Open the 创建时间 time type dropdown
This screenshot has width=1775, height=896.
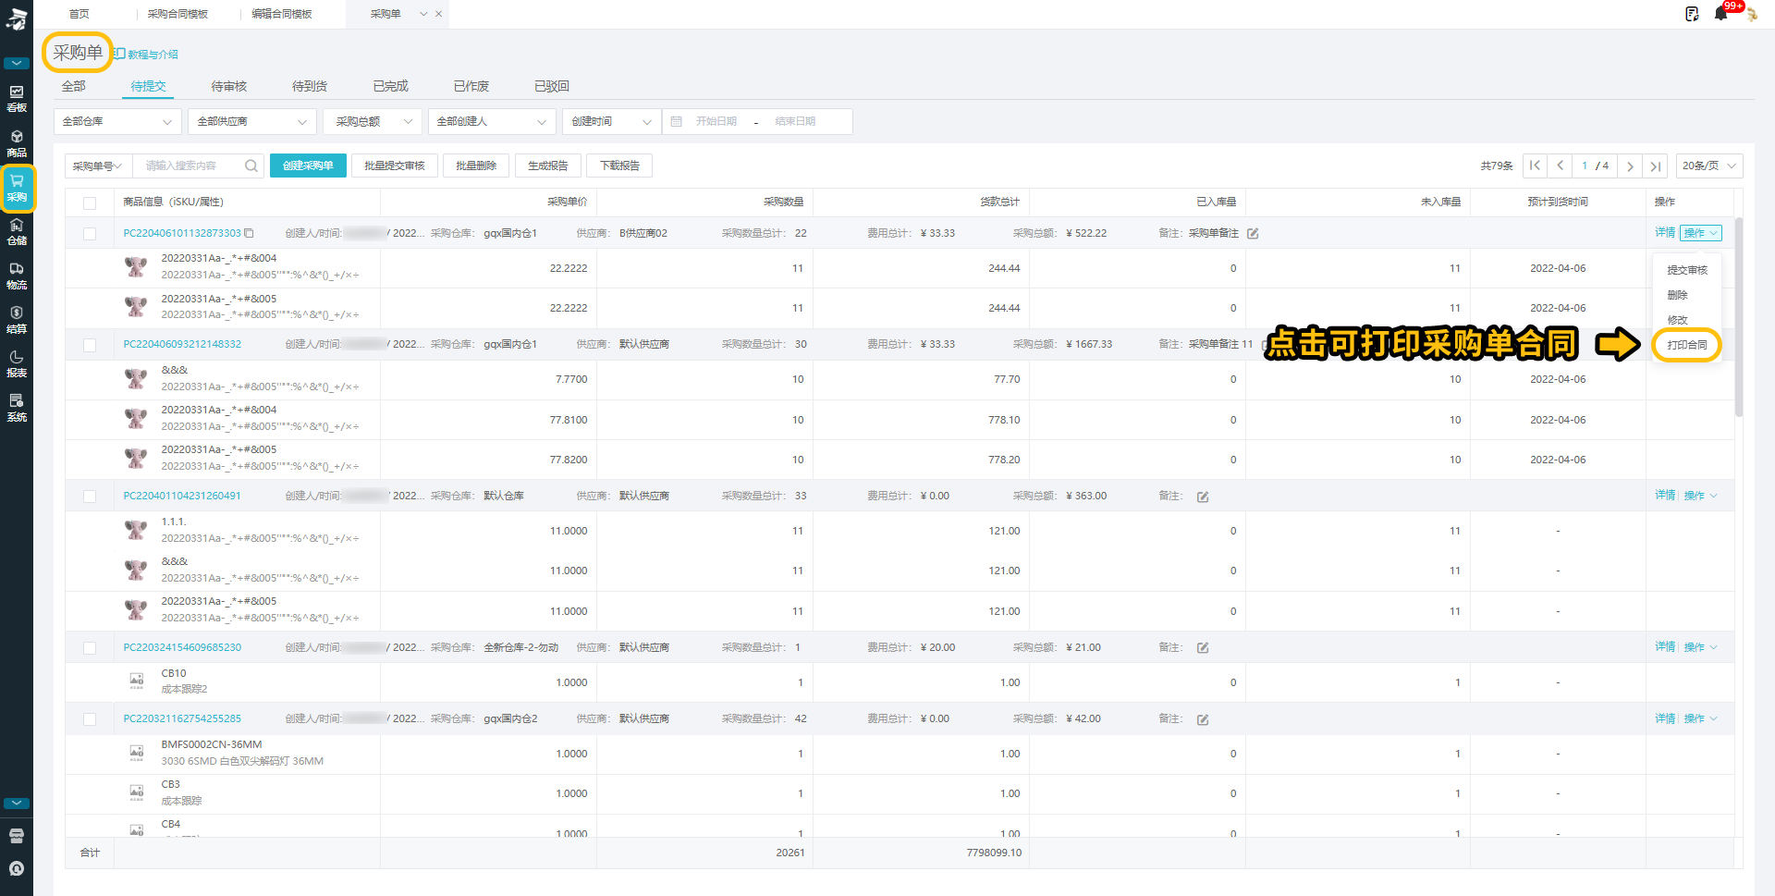[611, 121]
